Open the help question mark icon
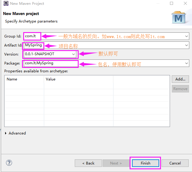This screenshot has width=192, height=172. point(9,163)
